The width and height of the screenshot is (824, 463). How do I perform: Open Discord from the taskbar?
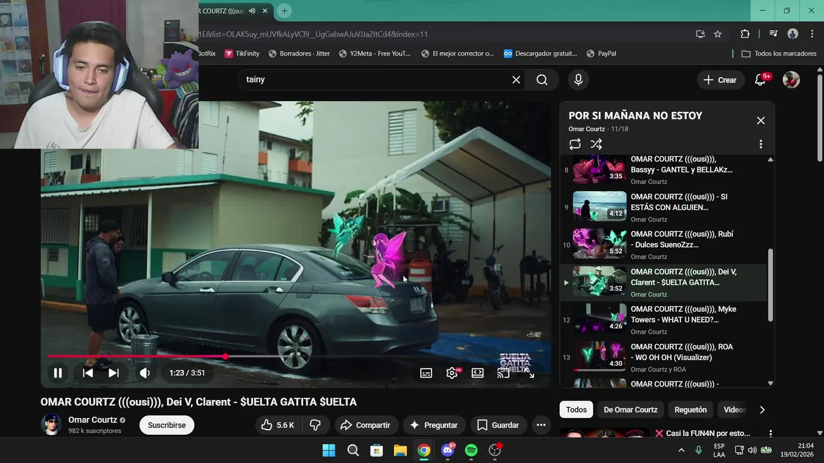(447, 450)
